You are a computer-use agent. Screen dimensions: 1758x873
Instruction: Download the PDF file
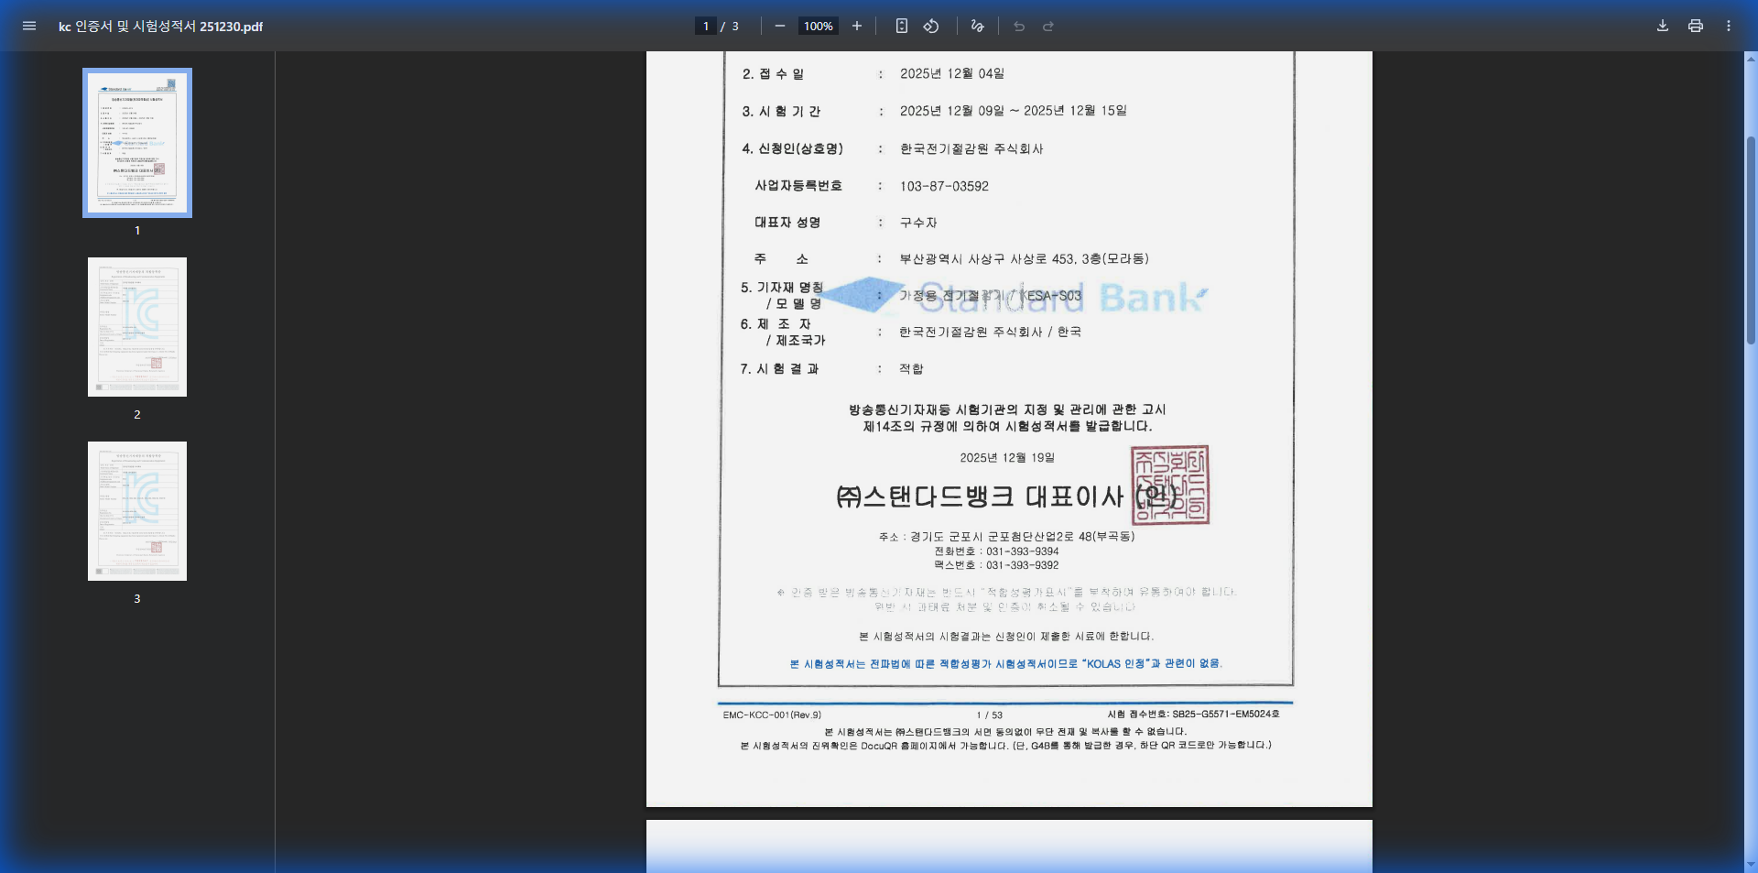pos(1663,26)
